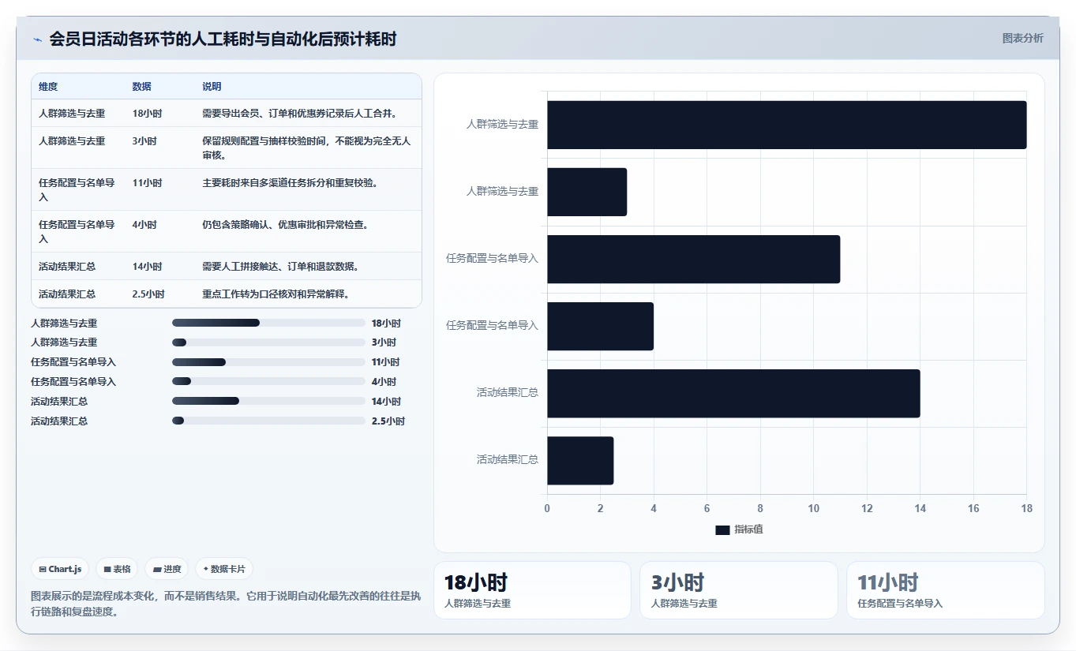Select the 表格 chip
This screenshot has height=651, width=1076.
point(117,569)
